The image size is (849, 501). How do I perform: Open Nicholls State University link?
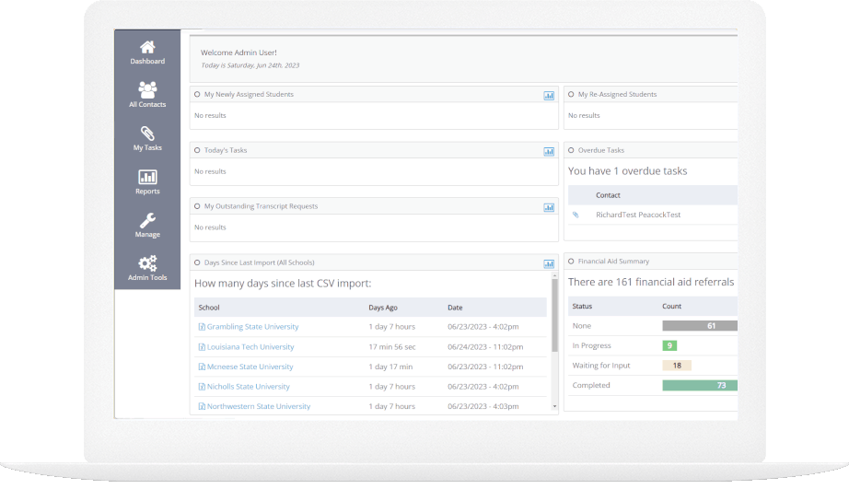[x=248, y=387]
